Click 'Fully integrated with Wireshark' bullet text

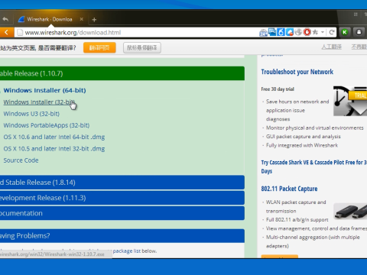pos(302,145)
